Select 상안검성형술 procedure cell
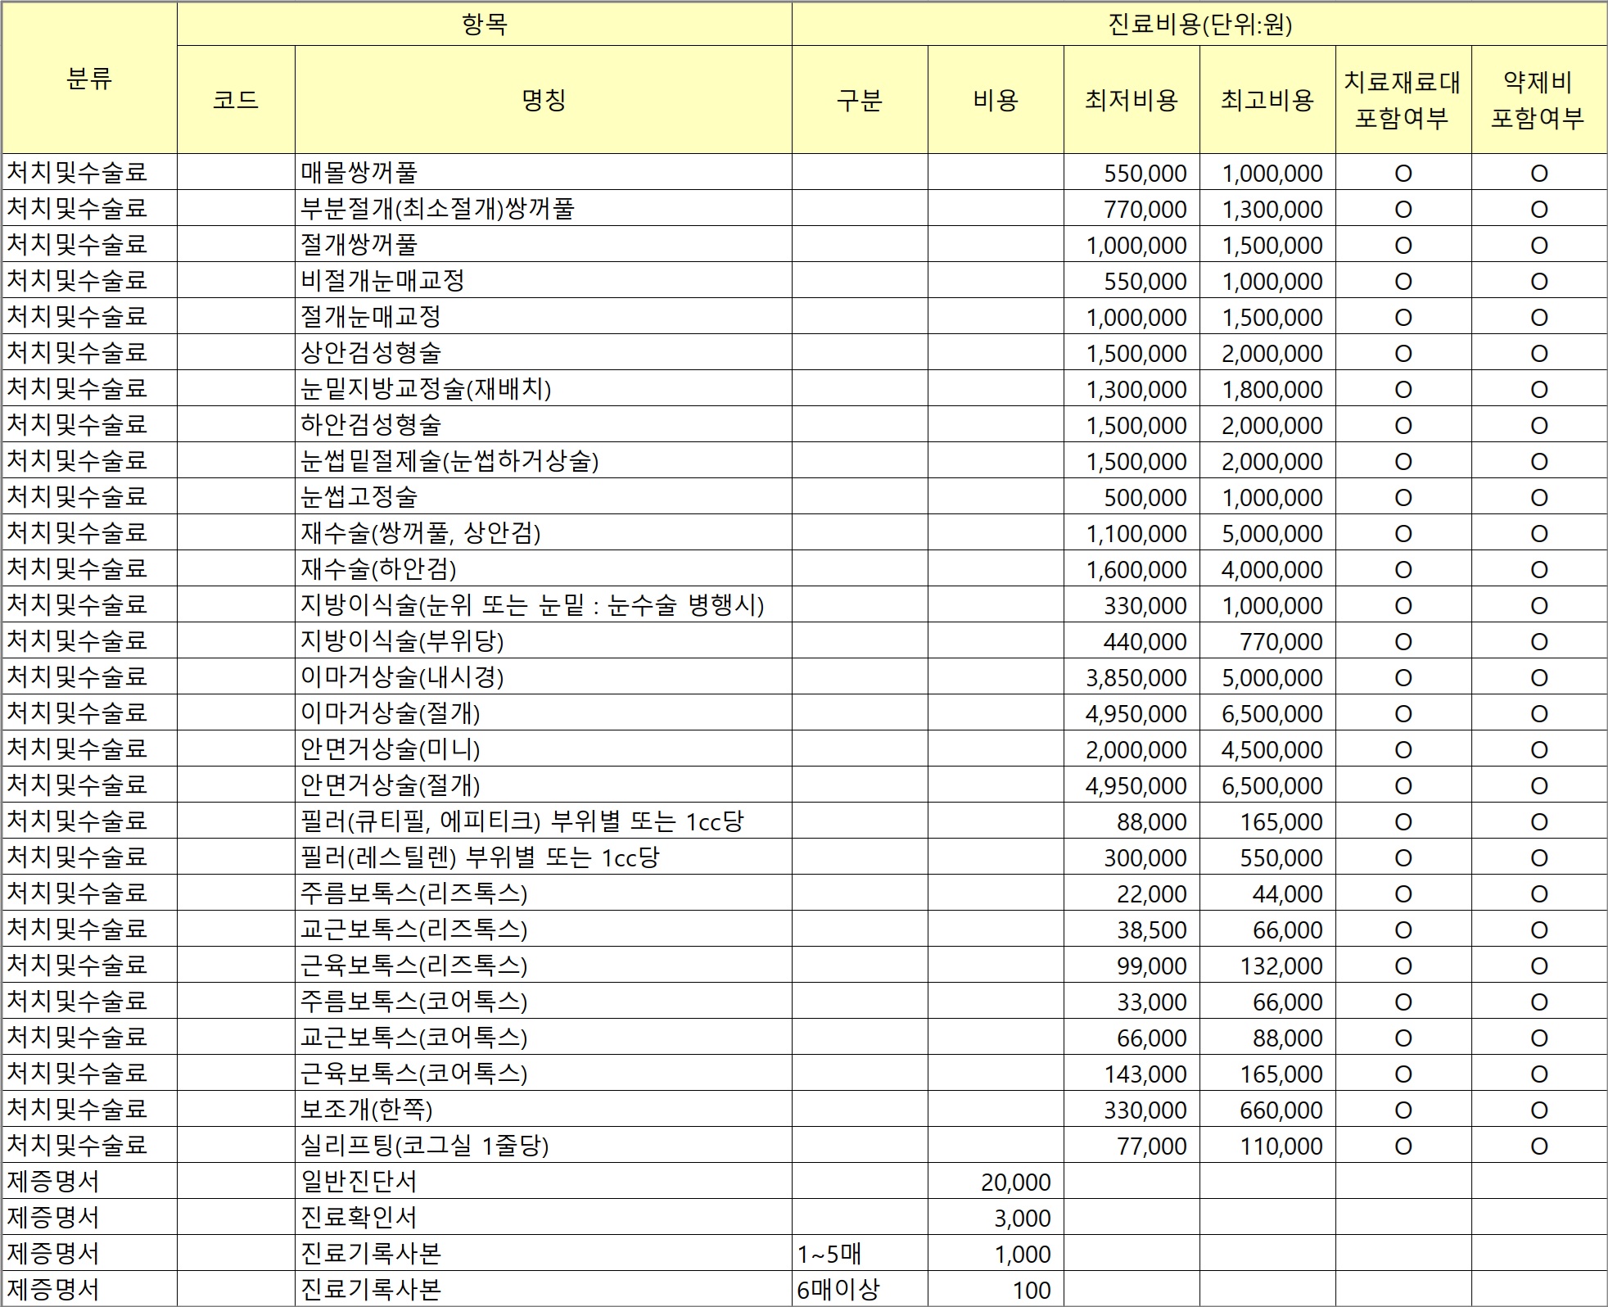Screen dimensions: 1608x1307 click(x=544, y=353)
